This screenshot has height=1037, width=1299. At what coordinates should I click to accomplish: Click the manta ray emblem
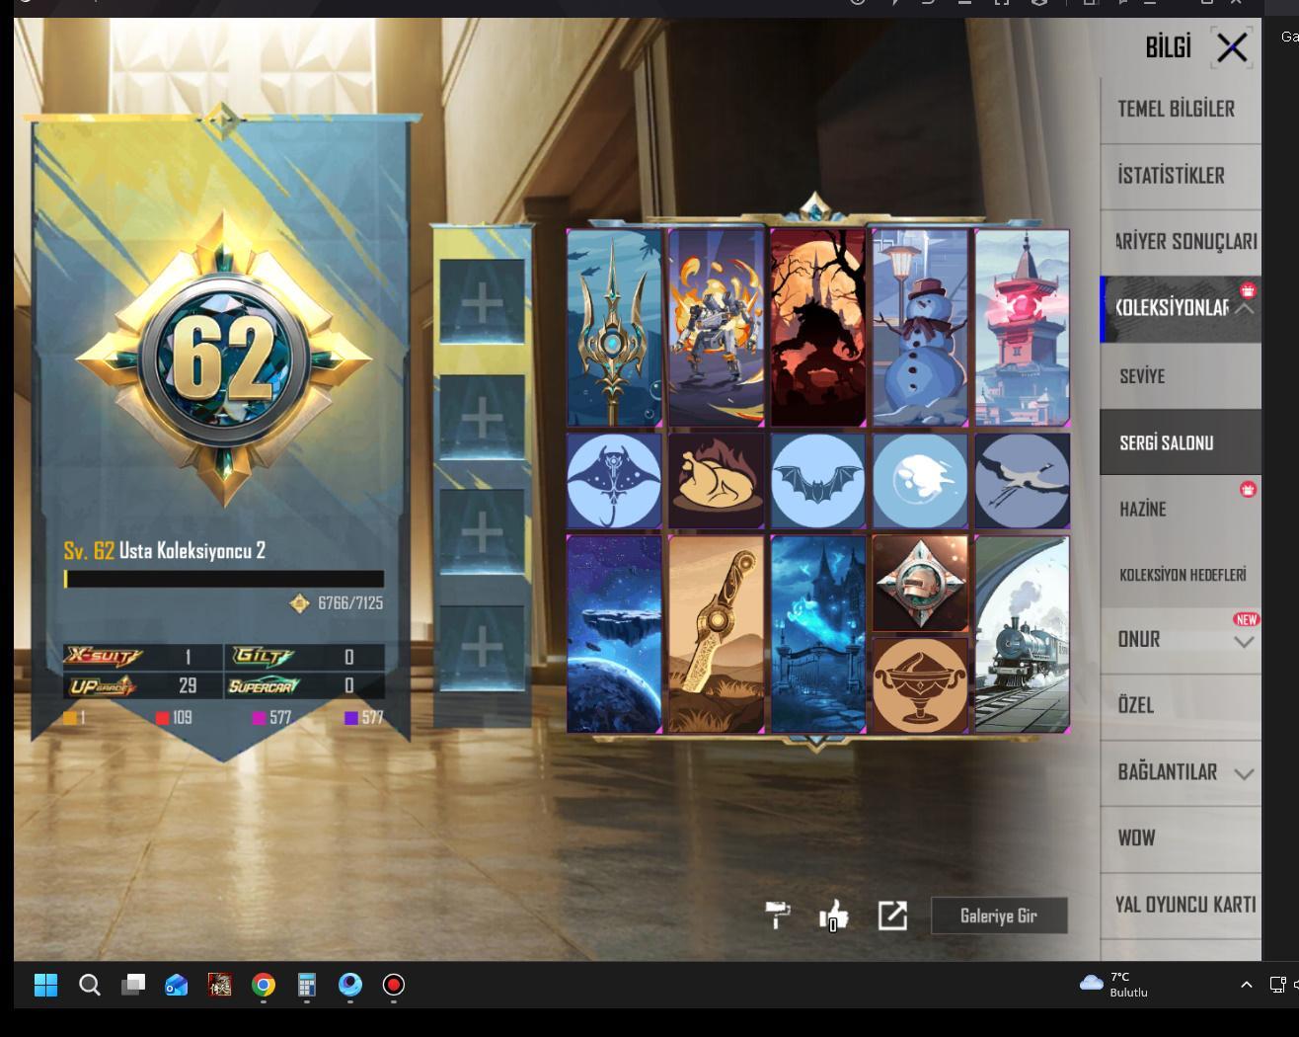tap(614, 481)
